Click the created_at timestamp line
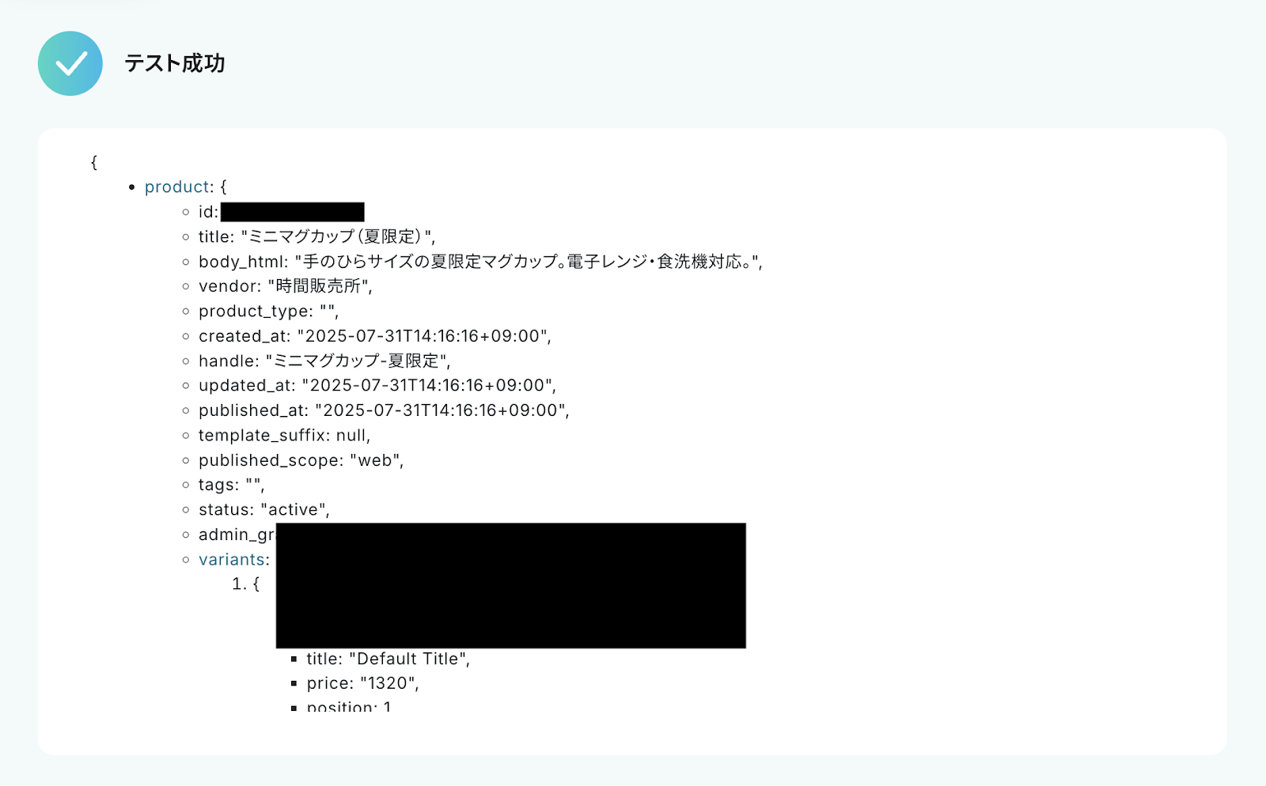 375,336
